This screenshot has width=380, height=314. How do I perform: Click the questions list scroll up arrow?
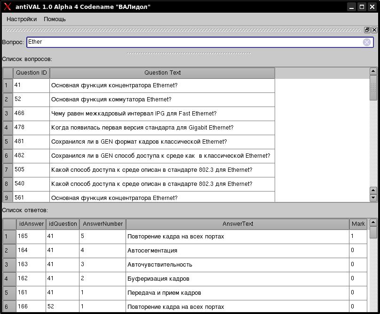point(373,72)
